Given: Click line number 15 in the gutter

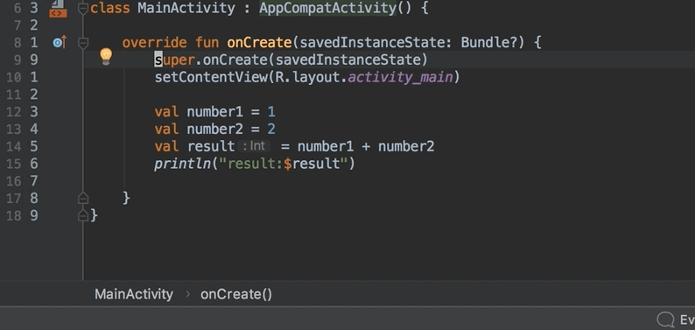Looking at the screenshot, I should (x=13, y=164).
